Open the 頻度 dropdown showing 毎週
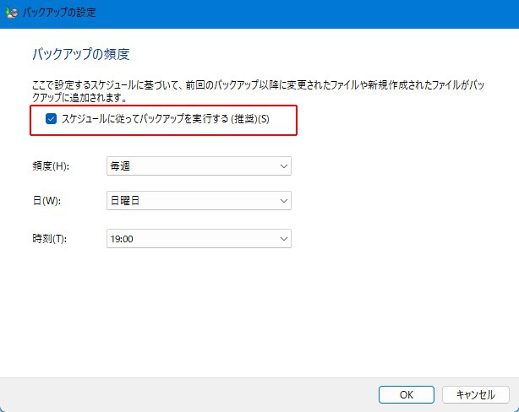Viewport: 519px width, 412px height. [x=199, y=166]
